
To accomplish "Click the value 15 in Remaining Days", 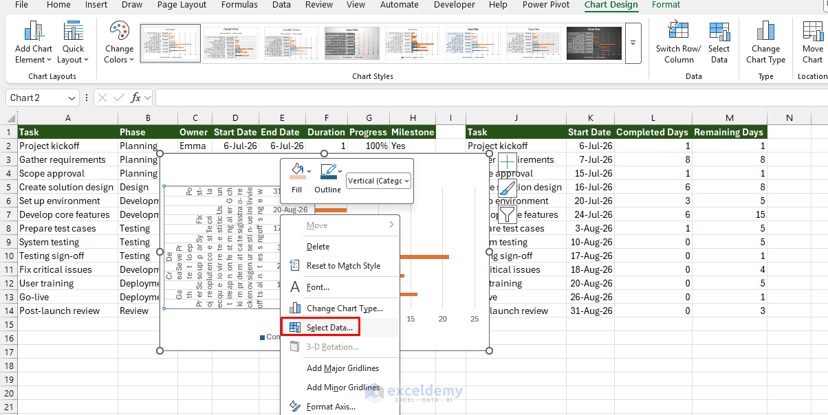I will point(728,214).
